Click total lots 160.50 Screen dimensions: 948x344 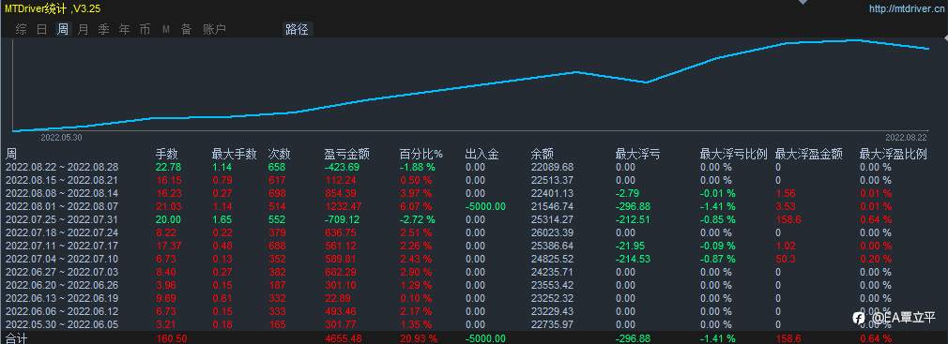(x=171, y=338)
